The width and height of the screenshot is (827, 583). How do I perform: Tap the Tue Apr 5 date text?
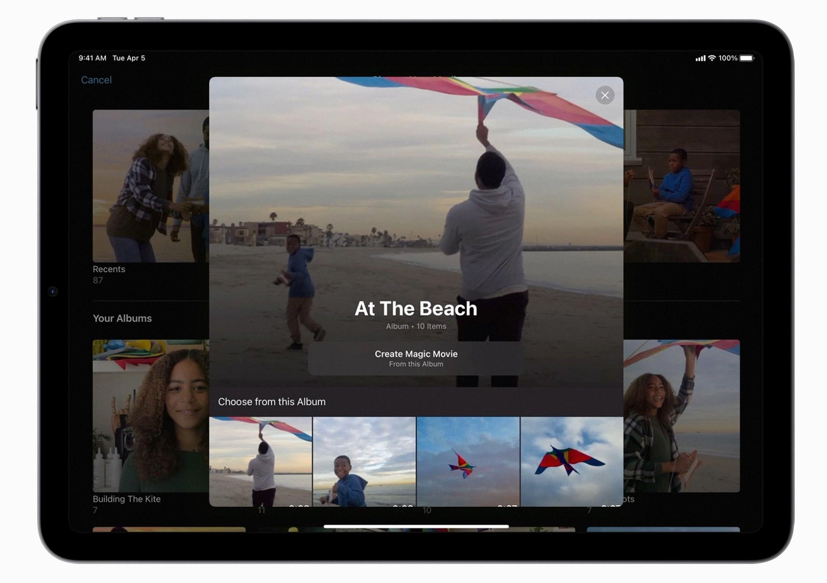[129, 58]
